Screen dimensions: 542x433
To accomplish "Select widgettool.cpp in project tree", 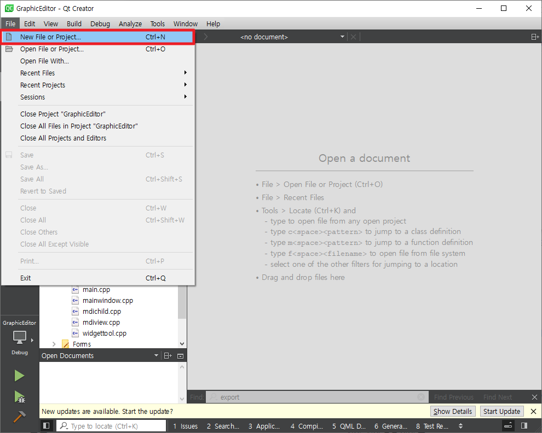I will pos(105,333).
